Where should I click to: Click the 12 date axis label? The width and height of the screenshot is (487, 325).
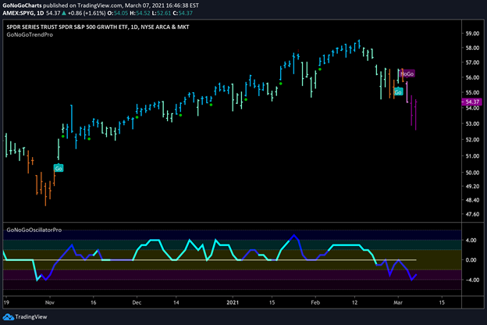click(354, 302)
